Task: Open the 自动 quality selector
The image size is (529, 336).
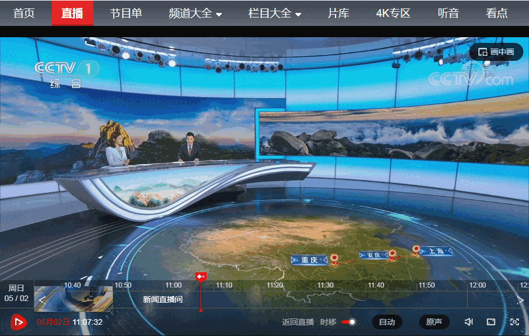Action: pos(387,322)
